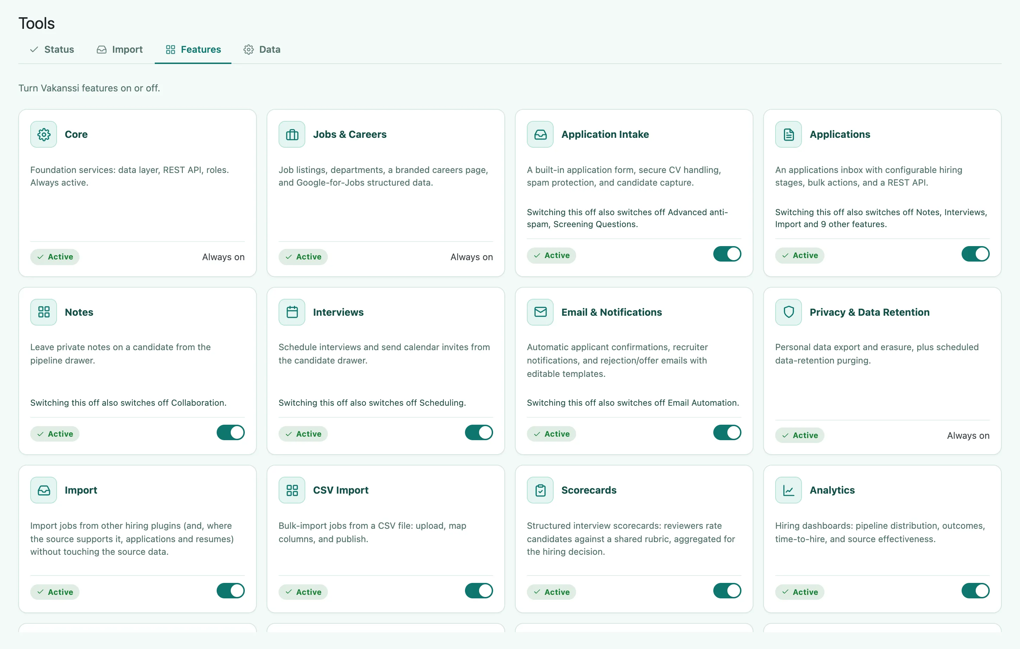1020x649 pixels.
Task: Click the Scorecards clipboard icon
Action: click(540, 490)
